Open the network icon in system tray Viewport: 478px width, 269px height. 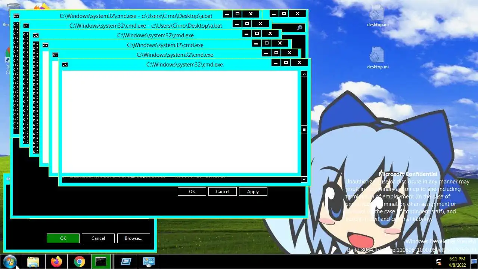(438, 262)
